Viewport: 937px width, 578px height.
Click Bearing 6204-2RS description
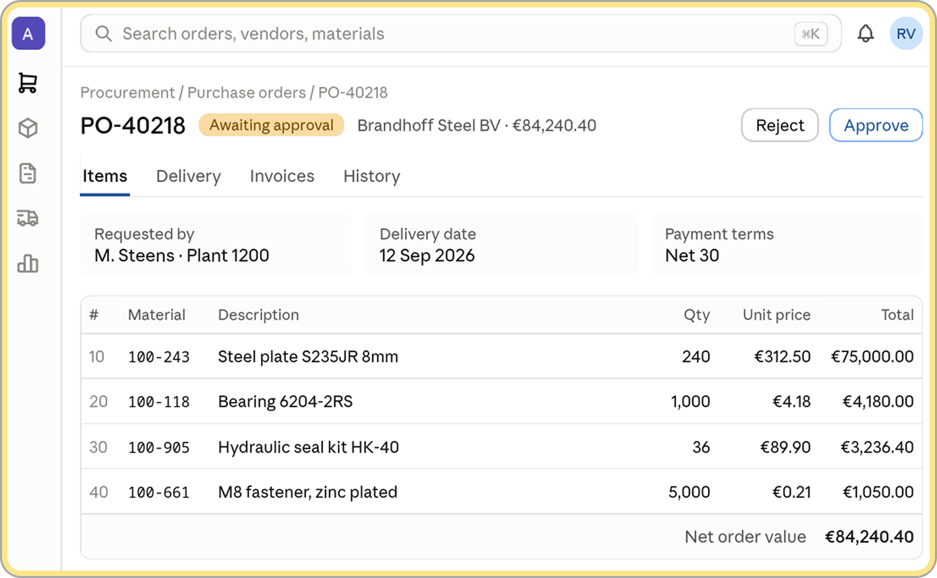point(285,402)
